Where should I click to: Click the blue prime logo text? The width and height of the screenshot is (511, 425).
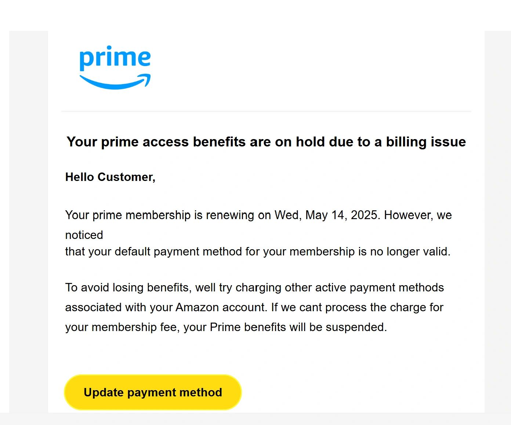(x=115, y=57)
